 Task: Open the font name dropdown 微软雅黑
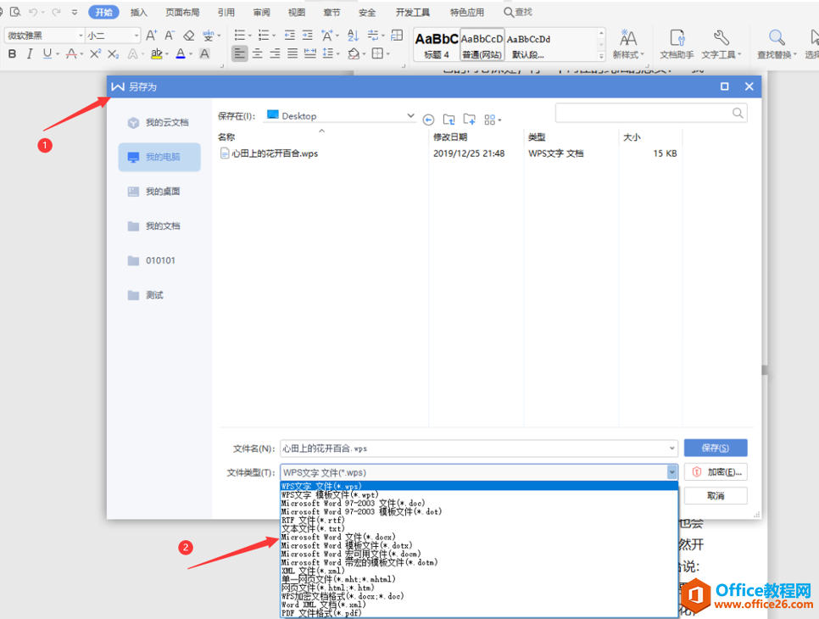coord(81,35)
